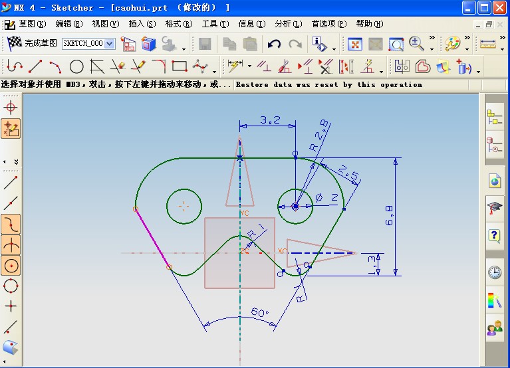
Task: Click the Paste clipboard icon
Action: pos(249,44)
